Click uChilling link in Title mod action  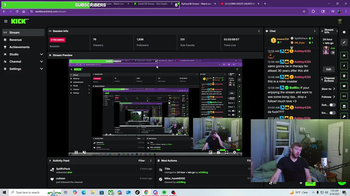(x=203, y=172)
